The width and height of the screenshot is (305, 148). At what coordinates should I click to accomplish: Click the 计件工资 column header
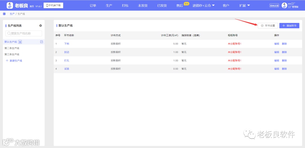point(170,35)
